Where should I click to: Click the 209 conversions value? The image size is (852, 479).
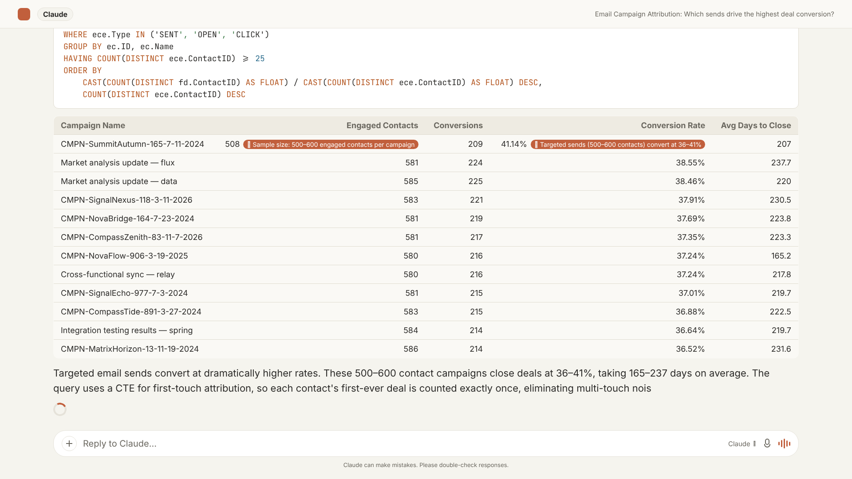[x=475, y=144]
